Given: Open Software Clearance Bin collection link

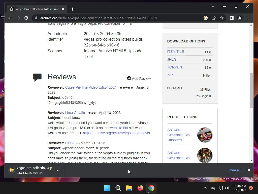Looking at the screenshot, I should coord(179,155).
